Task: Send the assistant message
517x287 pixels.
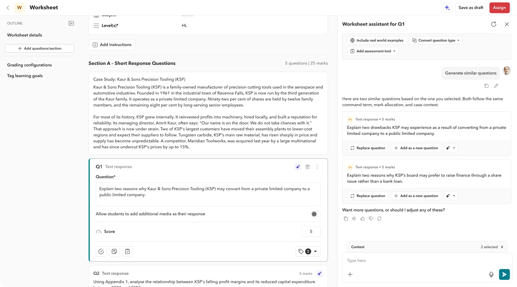Action: (504, 274)
